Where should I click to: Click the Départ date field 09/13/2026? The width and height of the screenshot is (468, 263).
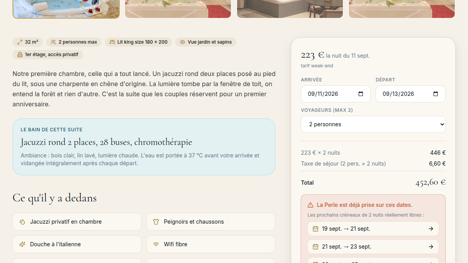[411, 94]
